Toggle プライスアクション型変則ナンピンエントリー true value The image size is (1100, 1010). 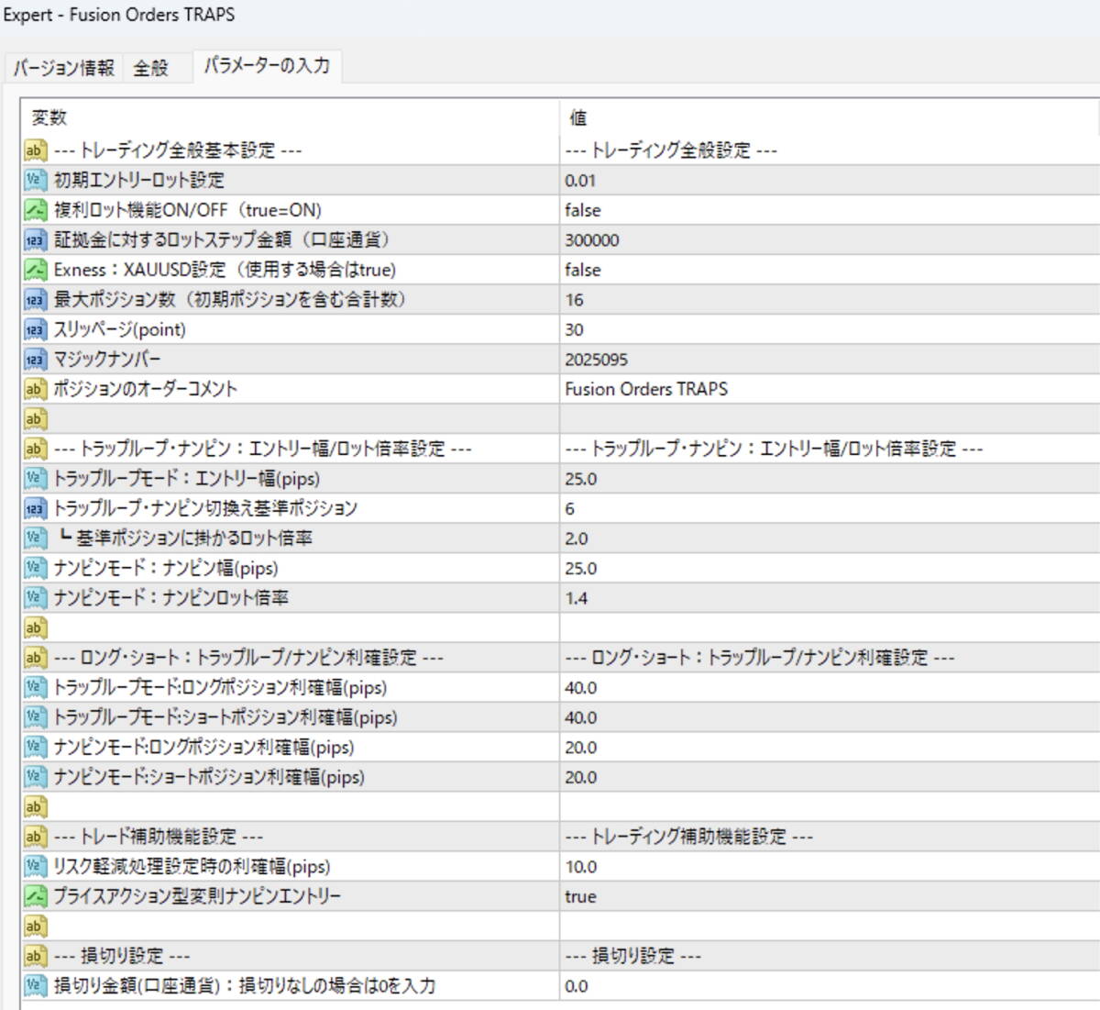coord(580,896)
